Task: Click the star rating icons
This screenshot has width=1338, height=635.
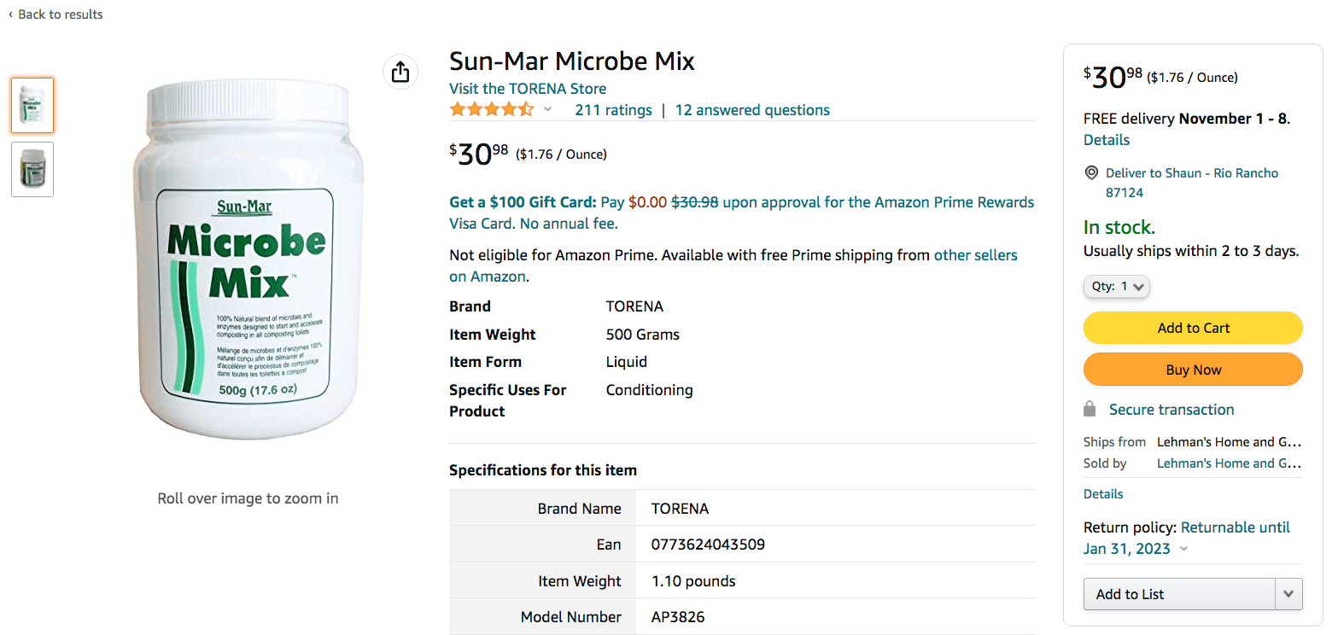Action: tap(492, 110)
